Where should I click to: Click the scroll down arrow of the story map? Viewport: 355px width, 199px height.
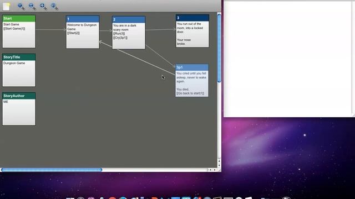coord(219,166)
